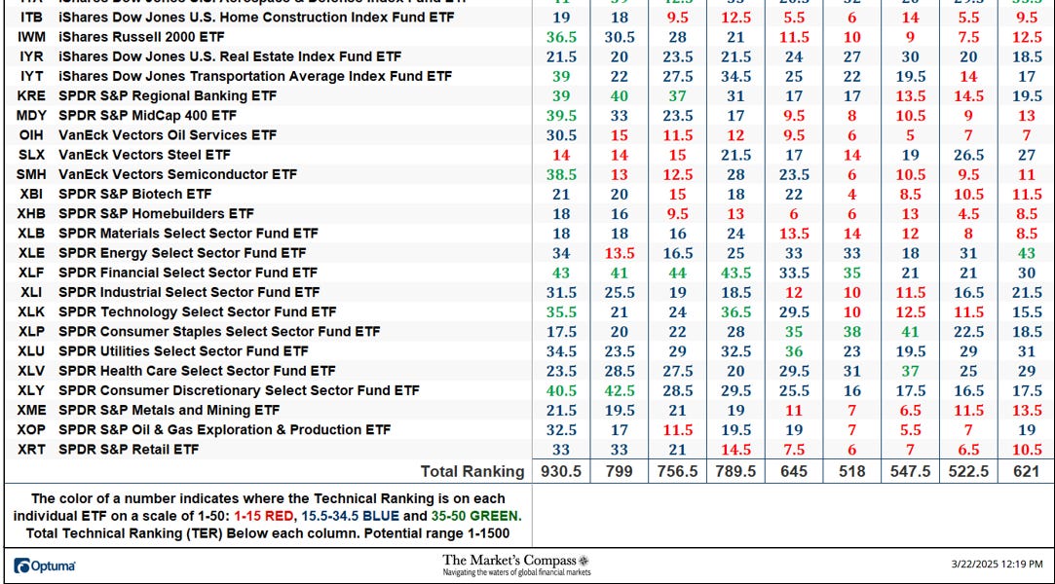1055x584 pixels.
Task: Click the total ranking value 621
Action: click(1026, 471)
